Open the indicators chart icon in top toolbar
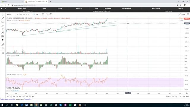The image size is (190, 107). 37,14
